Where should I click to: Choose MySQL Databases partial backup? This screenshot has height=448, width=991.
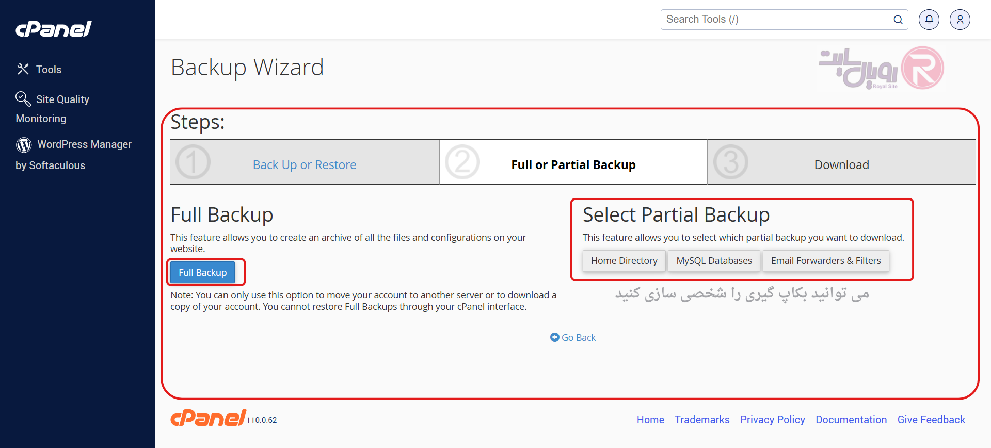714,261
